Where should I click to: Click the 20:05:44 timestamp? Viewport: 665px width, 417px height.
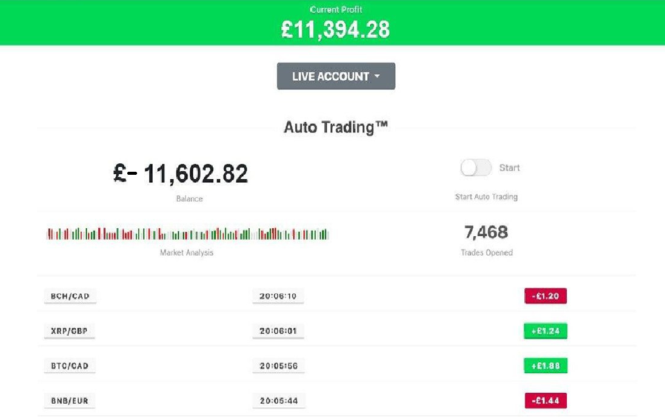click(x=278, y=401)
